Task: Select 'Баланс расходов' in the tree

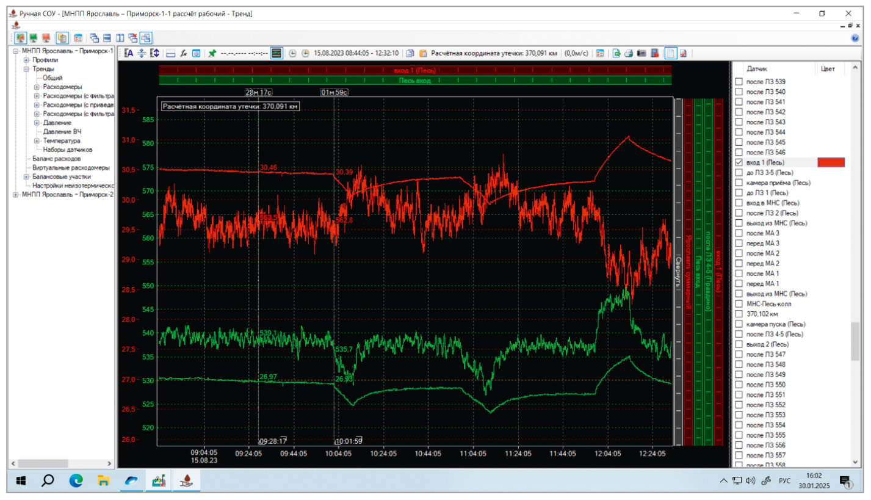Action: click(x=56, y=159)
